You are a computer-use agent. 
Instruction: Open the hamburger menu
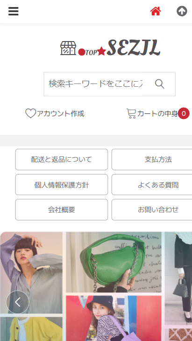pos(13,11)
